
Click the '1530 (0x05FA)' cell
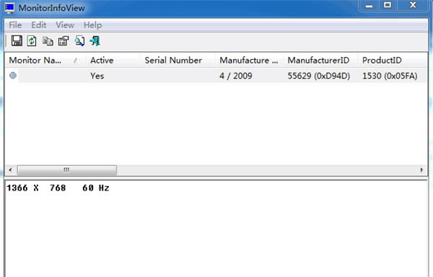click(390, 76)
